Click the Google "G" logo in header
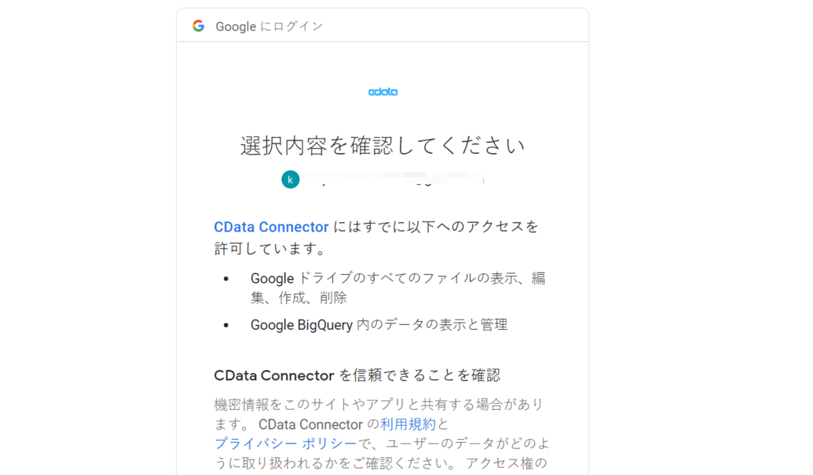Screen dimensions: 813x475 [x=198, y=26]
